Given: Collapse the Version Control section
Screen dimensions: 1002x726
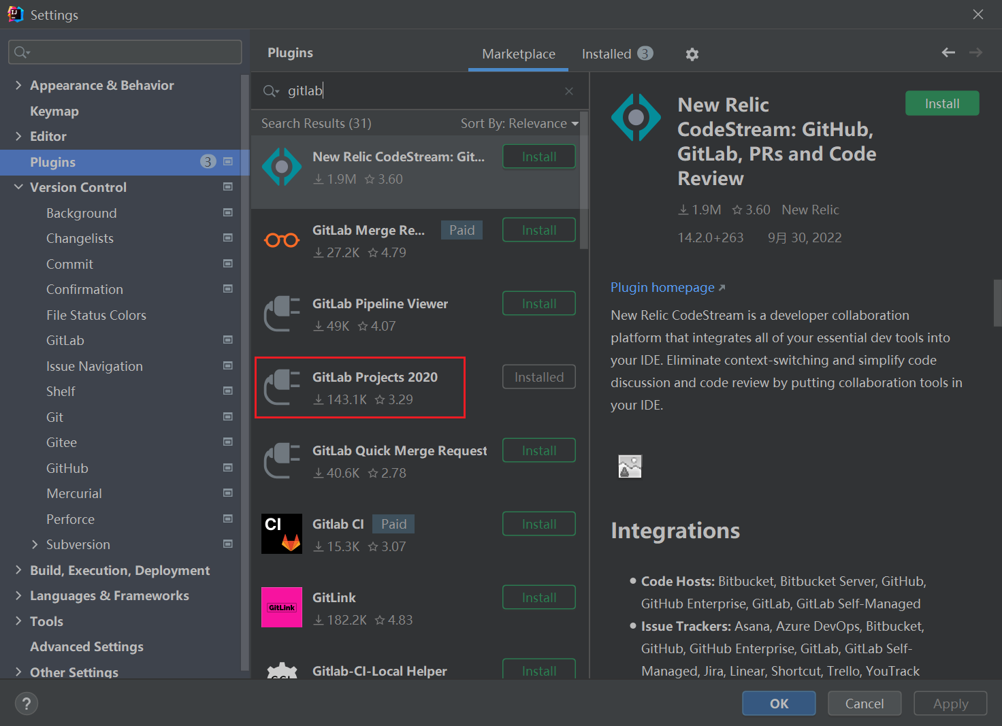Looking at the screenshot, I should pos(18,187).
